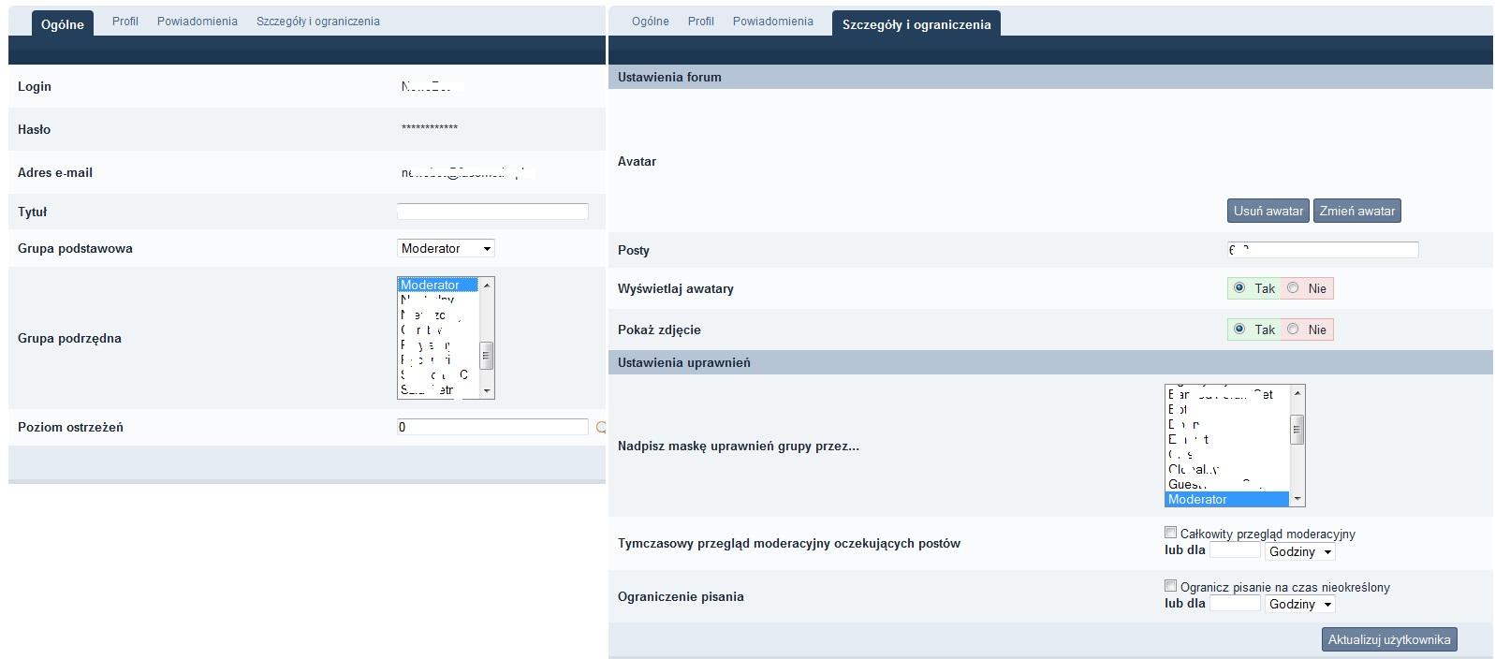Click scroll thumb in permission mask list
The height and width of the screenshot is (659, 1495).
coord(1297,430)
